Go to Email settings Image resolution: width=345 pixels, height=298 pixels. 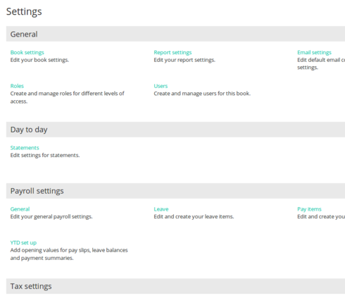[314, 52]
